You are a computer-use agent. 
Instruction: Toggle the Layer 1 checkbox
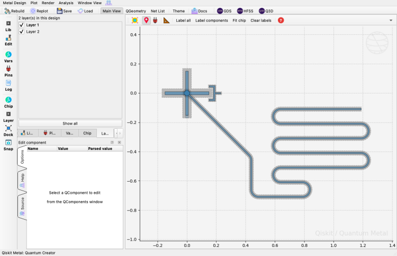pos(22,25)
